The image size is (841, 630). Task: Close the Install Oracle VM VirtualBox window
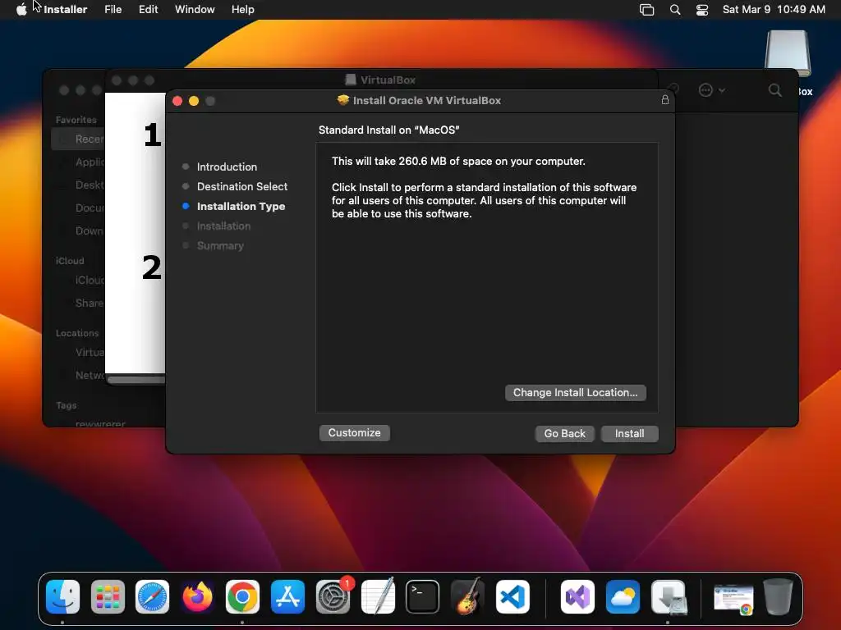[x=177, y=101]
